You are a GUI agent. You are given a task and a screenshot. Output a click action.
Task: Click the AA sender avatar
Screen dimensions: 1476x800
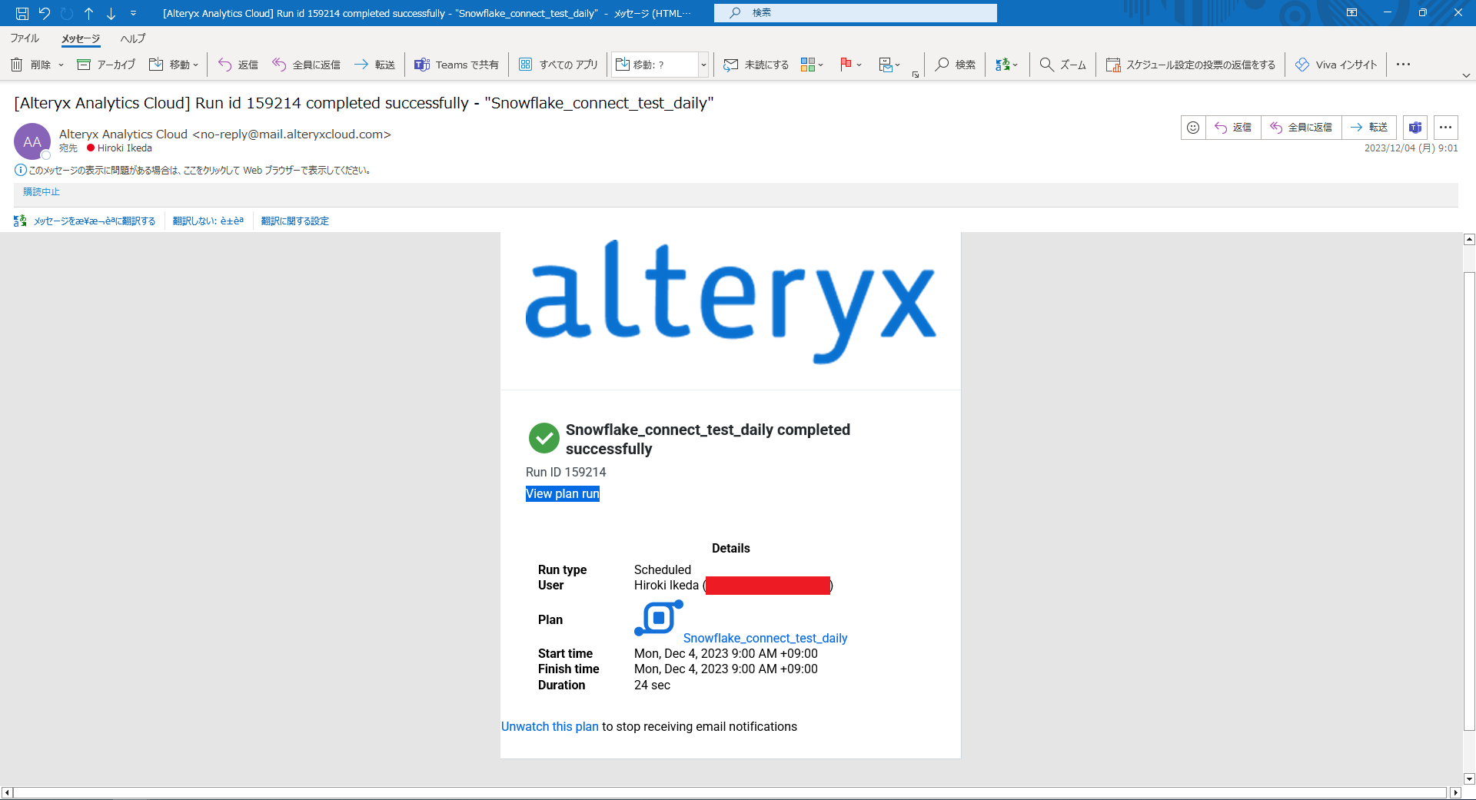click(x=32, y=141)
